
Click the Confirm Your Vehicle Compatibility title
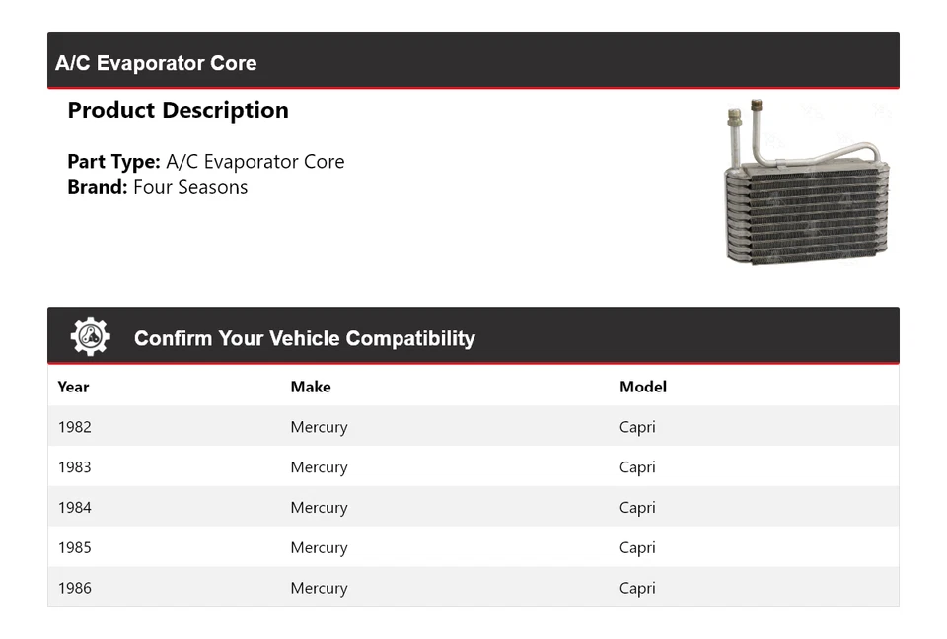click(x=304, y=338)
